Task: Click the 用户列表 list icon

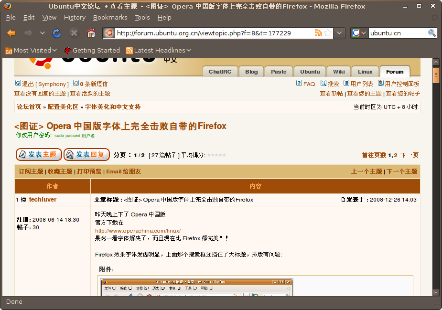Action: [346, 83]
